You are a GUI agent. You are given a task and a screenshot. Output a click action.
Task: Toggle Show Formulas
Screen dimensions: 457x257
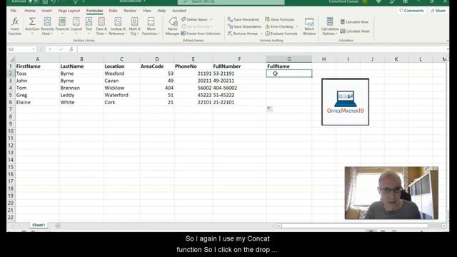pyautogui.click(x=280, y=19)
